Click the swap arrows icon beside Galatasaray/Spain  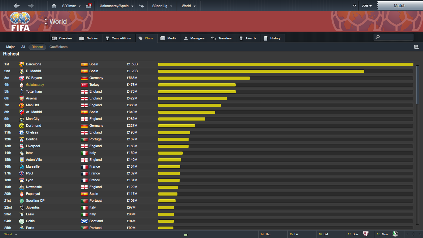(141, 6)
